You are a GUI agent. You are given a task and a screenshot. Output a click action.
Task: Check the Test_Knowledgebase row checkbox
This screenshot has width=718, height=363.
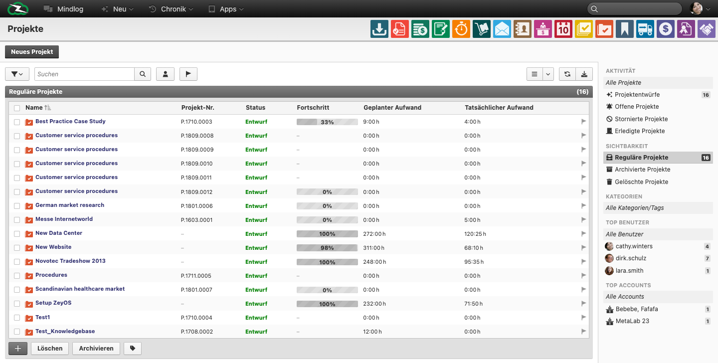(17, 331)
